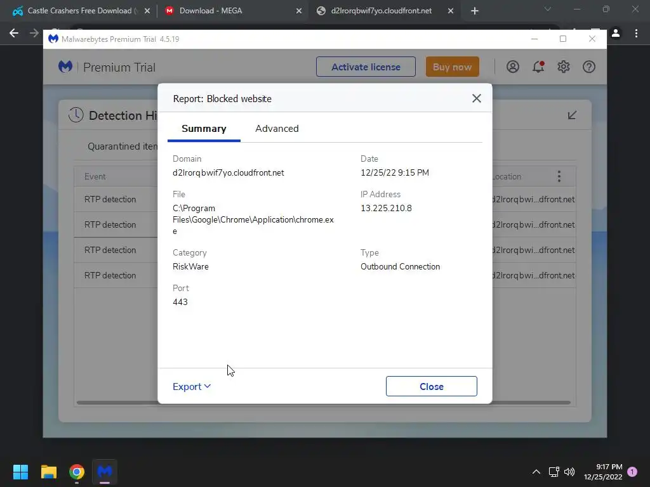
Task: Minimize the Malwarebytes window
Action: (x=534, y=39)
